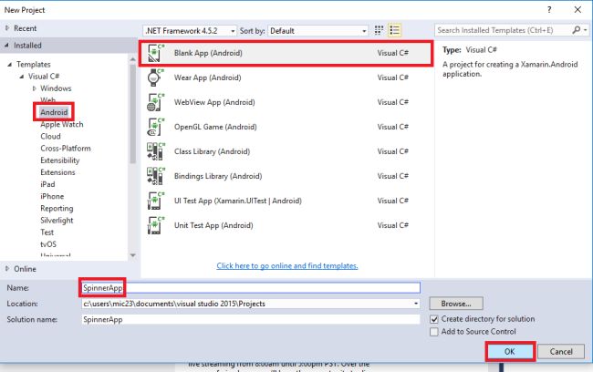Click the Wear App (Android) row text
Image resolution: width=593 pixels, height=372 pixels.
[207, 77]
